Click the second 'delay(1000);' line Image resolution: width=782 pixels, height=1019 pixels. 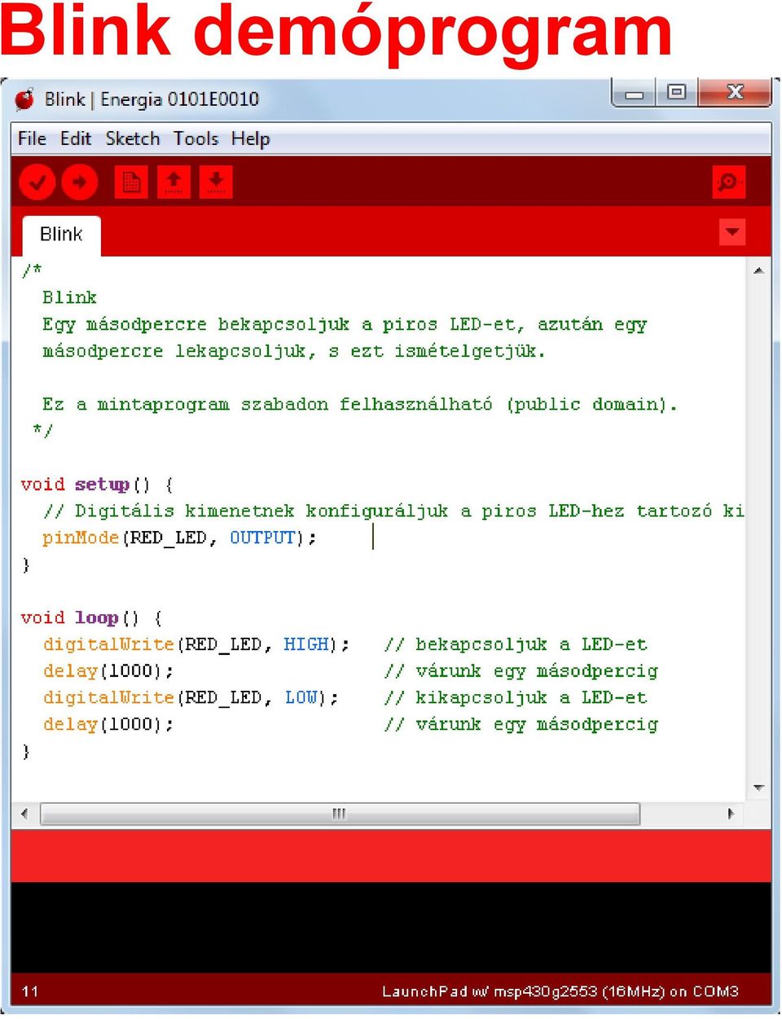point(108,724)
